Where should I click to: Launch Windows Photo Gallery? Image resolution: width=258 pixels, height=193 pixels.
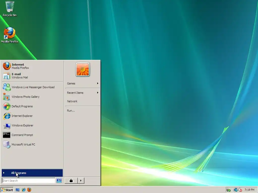tap(33, 97)
